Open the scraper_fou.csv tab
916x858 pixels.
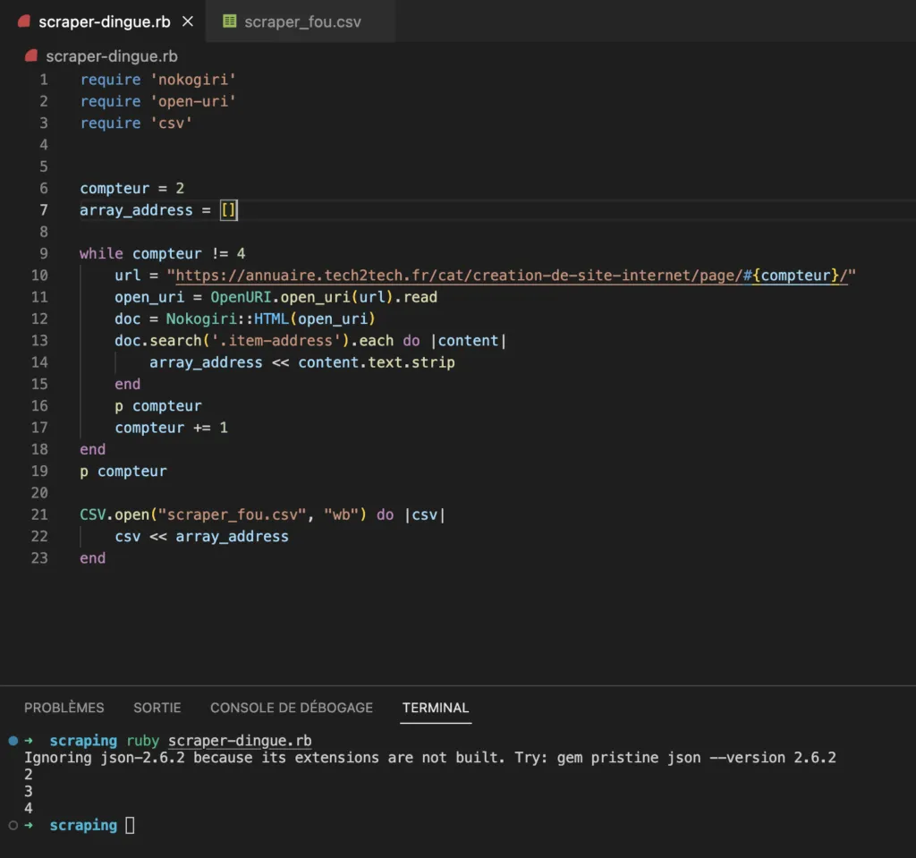301,21
